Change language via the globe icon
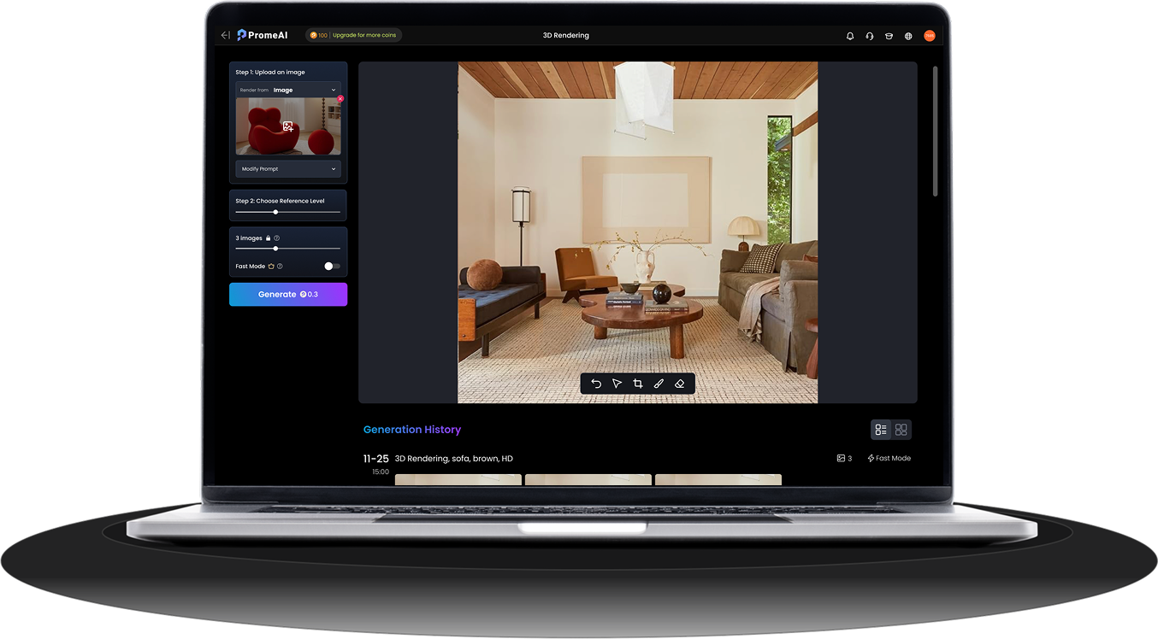 click(908, 36)
